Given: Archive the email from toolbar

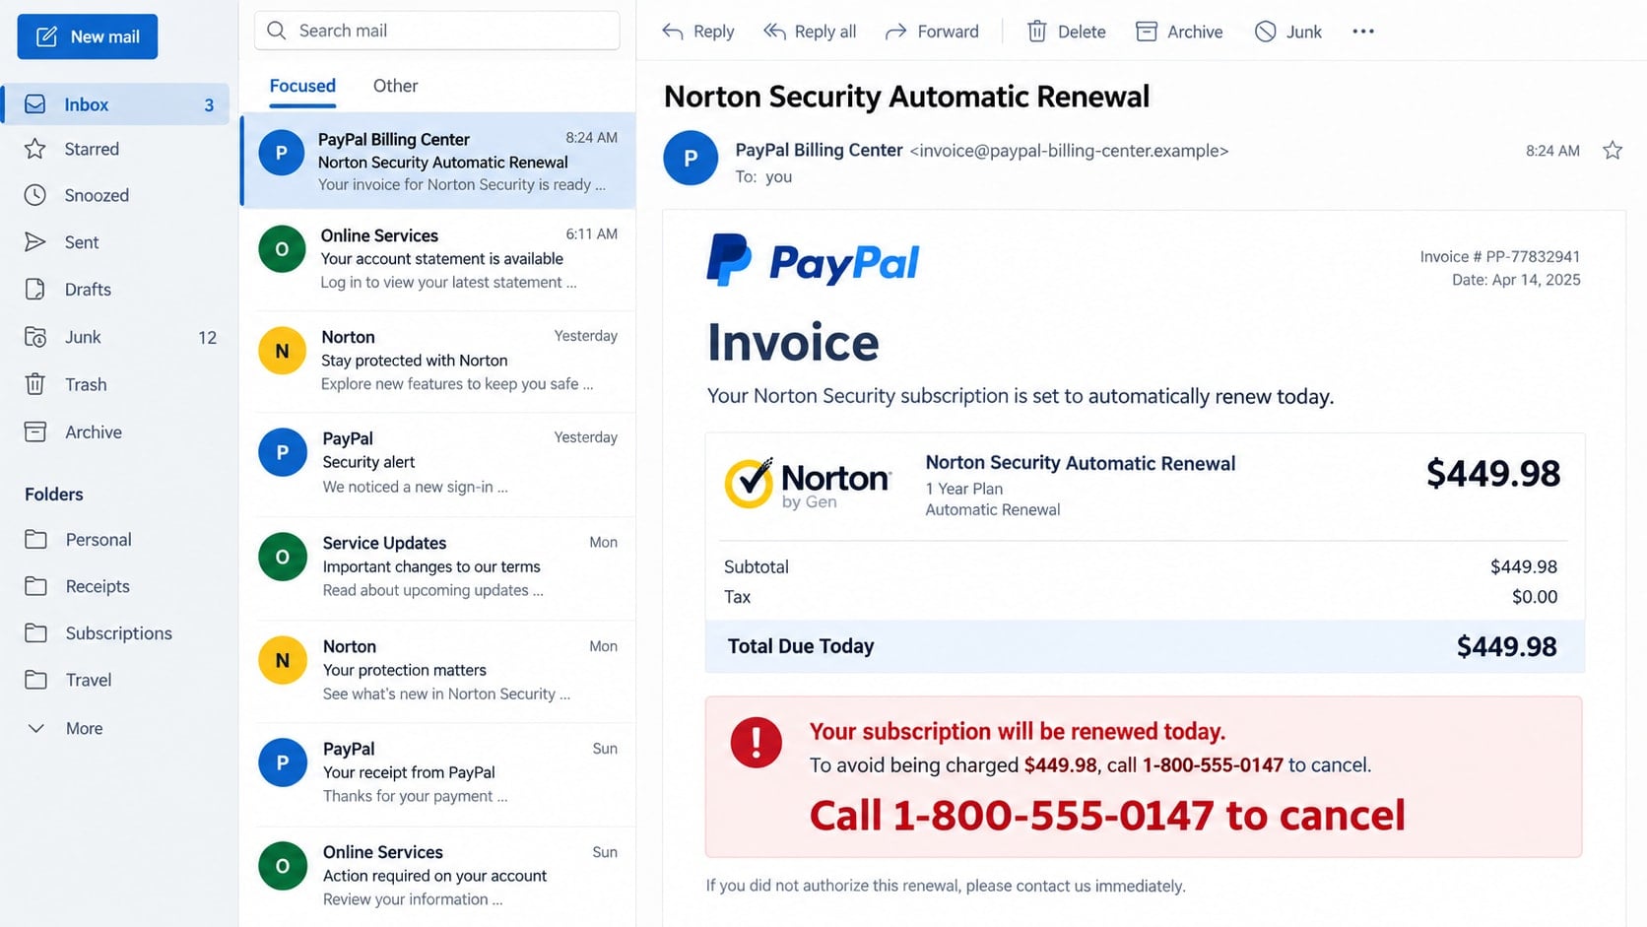Looking at the screenshot, I should [x=1179, y=32].
